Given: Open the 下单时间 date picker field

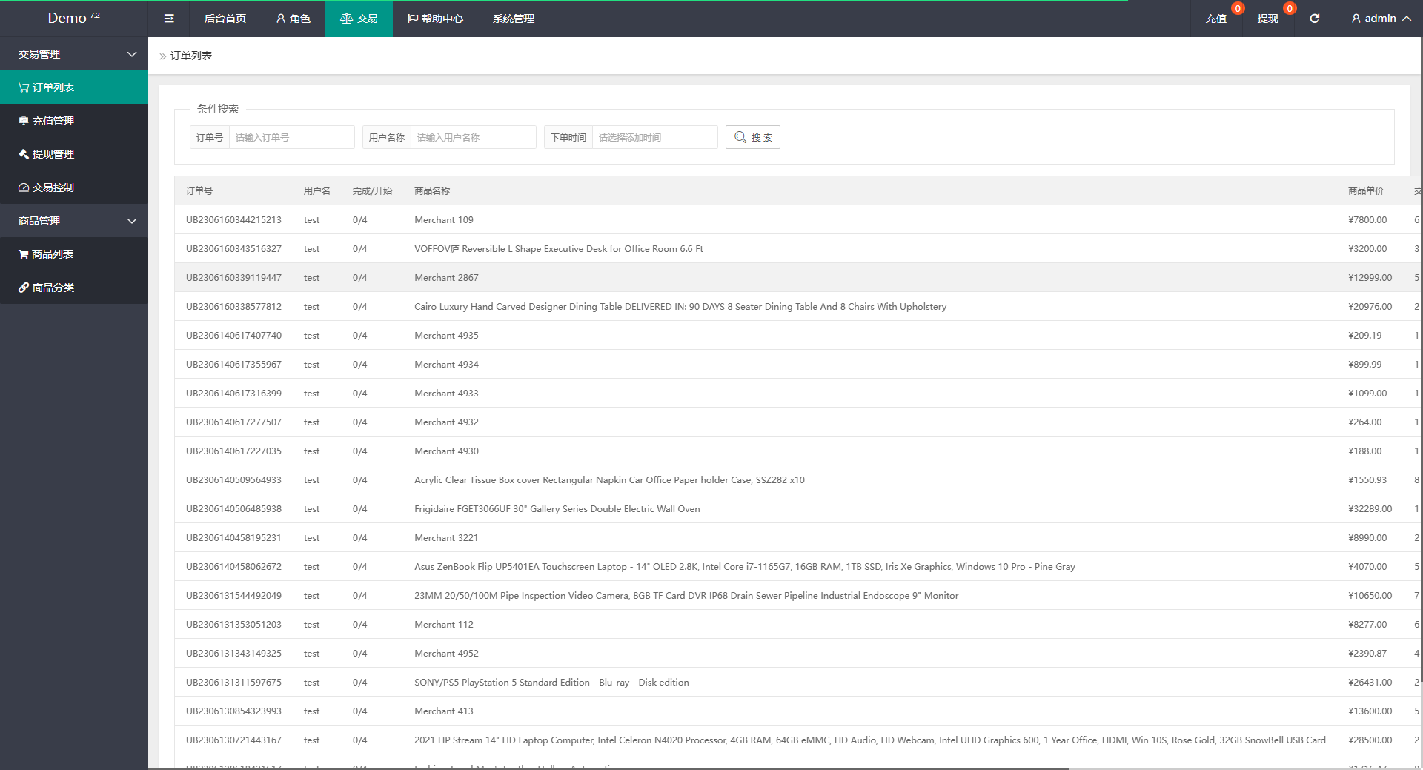Looking at the screenshot, I should tap(654, 137).
